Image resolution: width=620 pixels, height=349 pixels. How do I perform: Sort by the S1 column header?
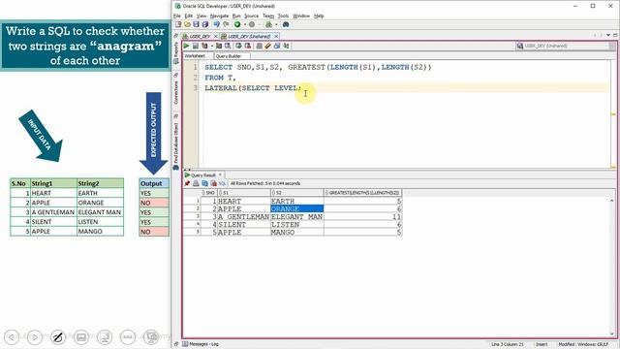(243, 193)
